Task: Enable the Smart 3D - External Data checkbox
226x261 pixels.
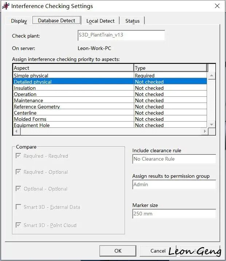Action: 18,207
